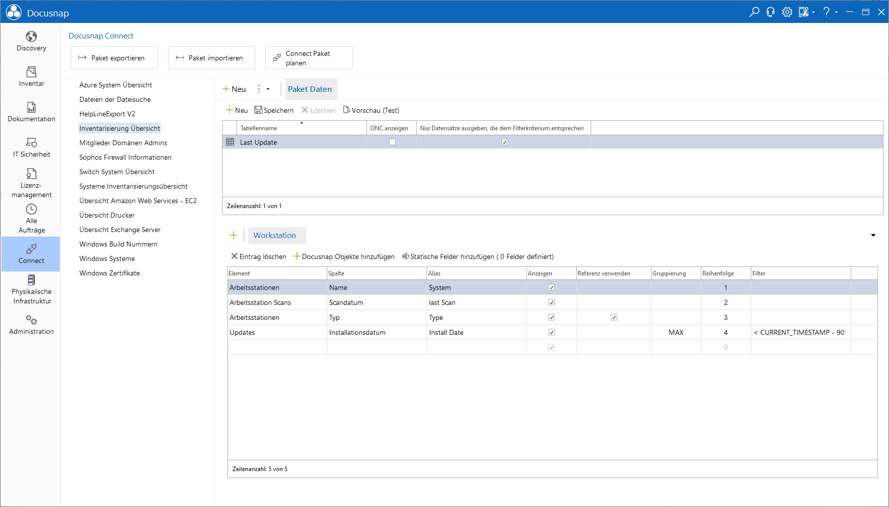Expand the arrow at right of Workstation tab
The image size is (889, 507).
tap(873, 236)
